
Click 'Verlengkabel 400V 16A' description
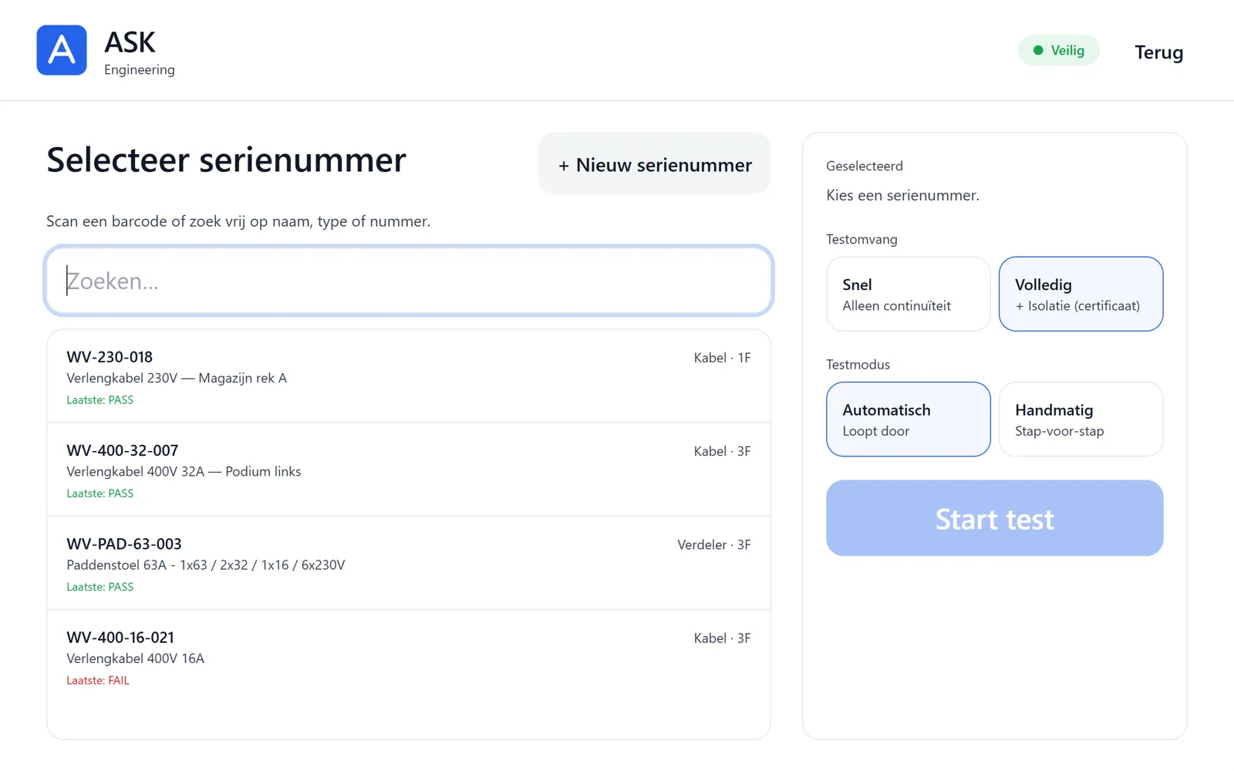pos(135,658)
